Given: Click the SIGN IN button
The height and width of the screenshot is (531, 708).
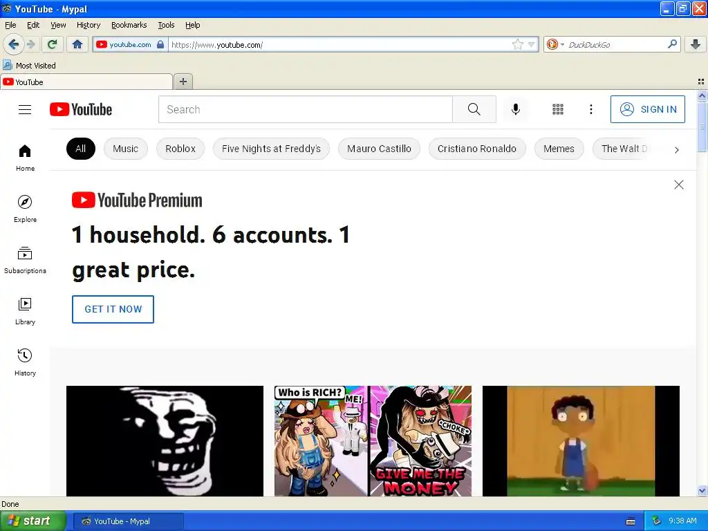Looking at the screenshot, I should click(647, 109).
